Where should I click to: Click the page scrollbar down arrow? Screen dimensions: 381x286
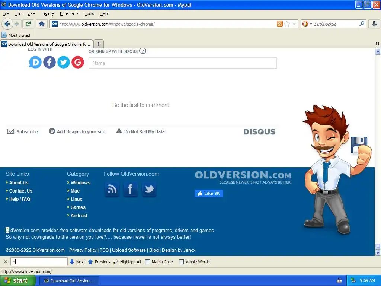[378, 253]
